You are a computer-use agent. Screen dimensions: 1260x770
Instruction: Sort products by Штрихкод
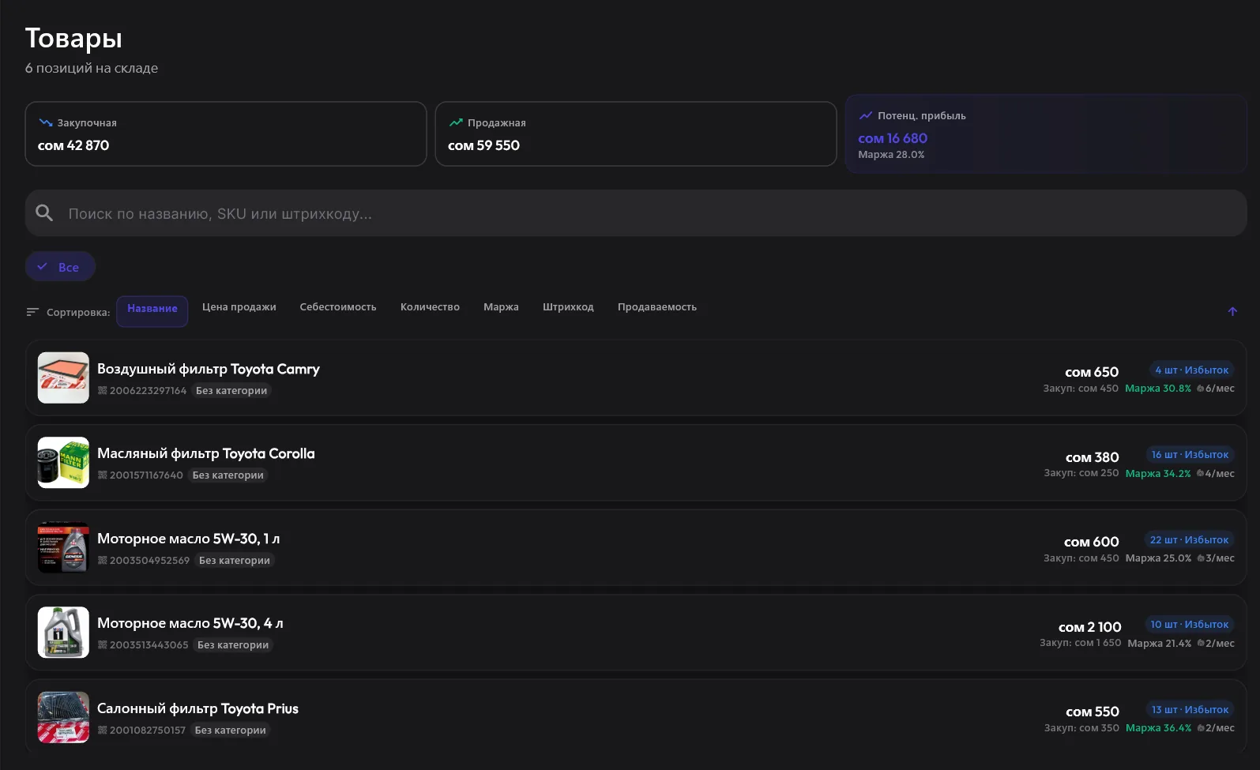[568, 307]
